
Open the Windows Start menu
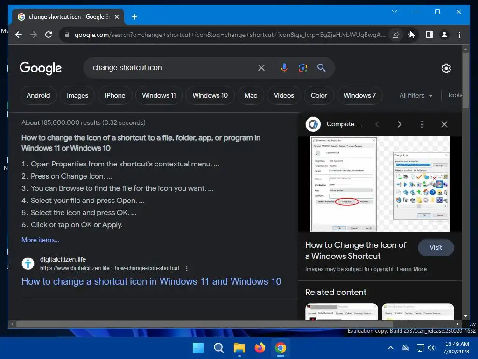tap(198, 348)
